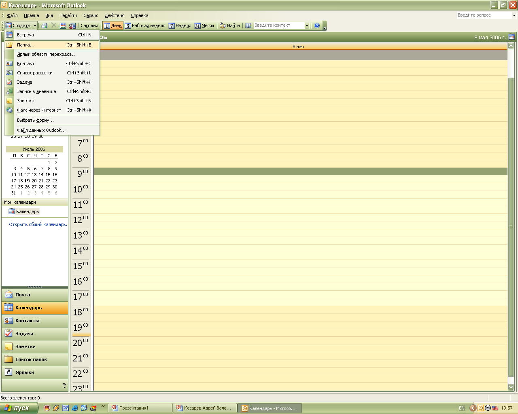Select 19 in the Июль 2006 mini calendar

tap(27, 181)
